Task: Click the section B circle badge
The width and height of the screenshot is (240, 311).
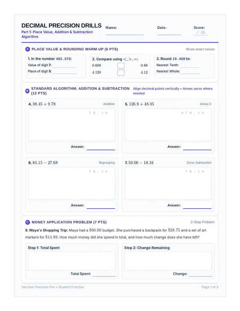Action: pos(27,91)
